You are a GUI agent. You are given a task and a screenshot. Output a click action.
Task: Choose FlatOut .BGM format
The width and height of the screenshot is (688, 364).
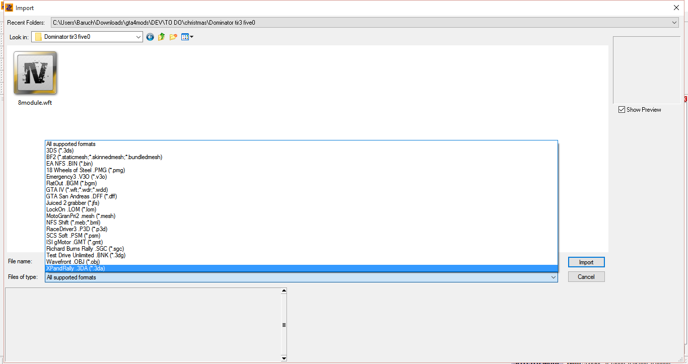tap(301, 183)
